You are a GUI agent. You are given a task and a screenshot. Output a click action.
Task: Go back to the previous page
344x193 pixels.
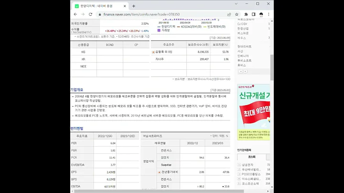(x=75, y=14)
